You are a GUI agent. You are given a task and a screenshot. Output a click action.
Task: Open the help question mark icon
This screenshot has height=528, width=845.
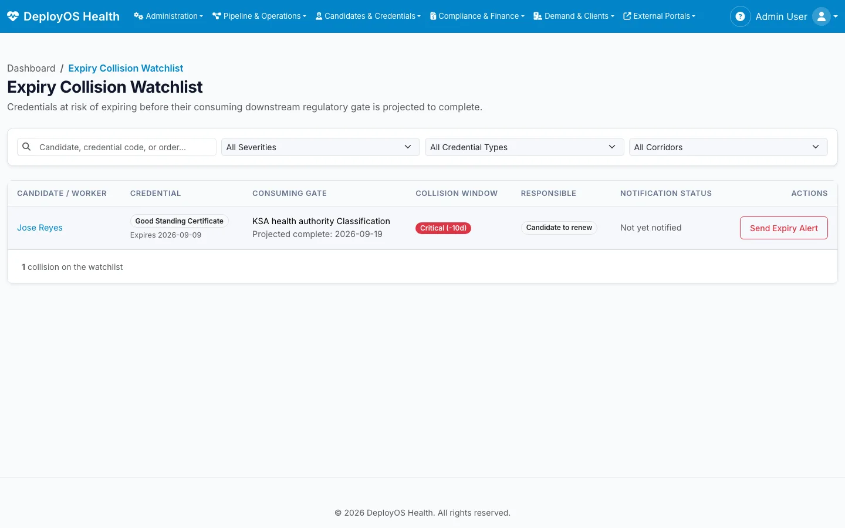coord(740,16)
